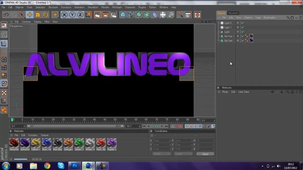Add a Cube primitive object

point(123,15)
